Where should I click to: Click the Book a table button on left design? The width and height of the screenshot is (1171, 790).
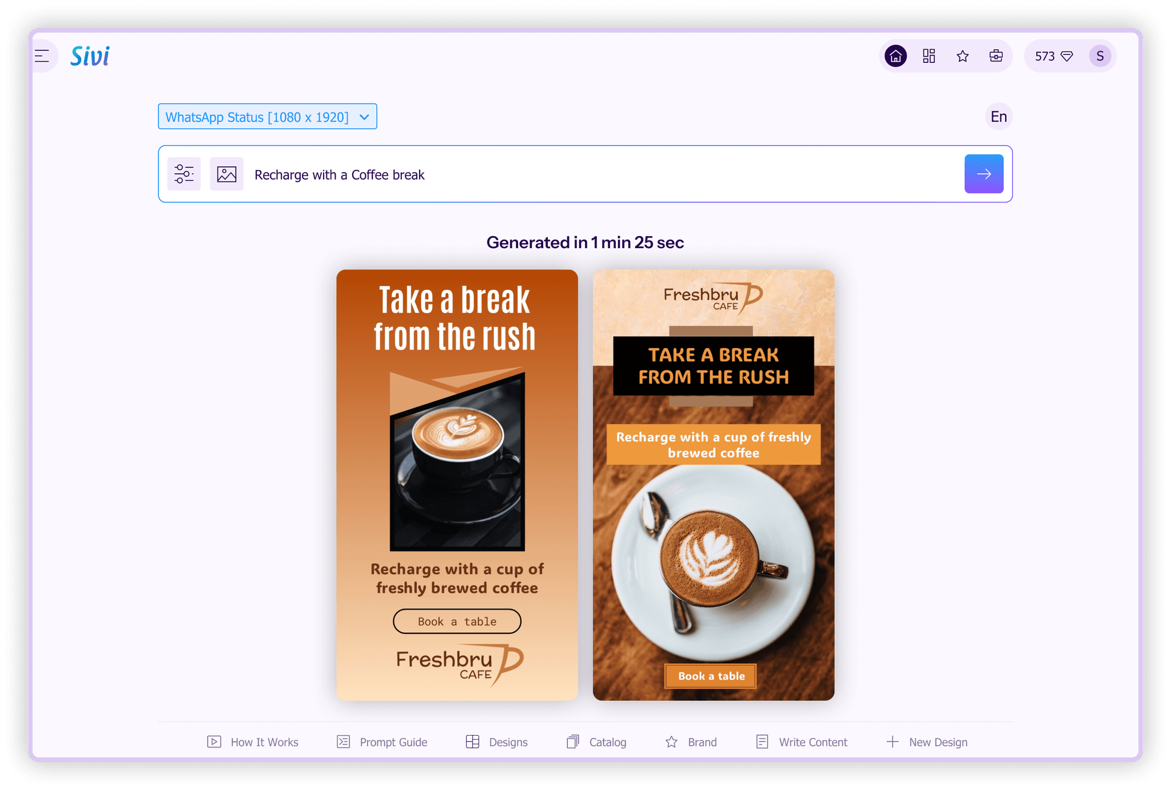[456, 621]
